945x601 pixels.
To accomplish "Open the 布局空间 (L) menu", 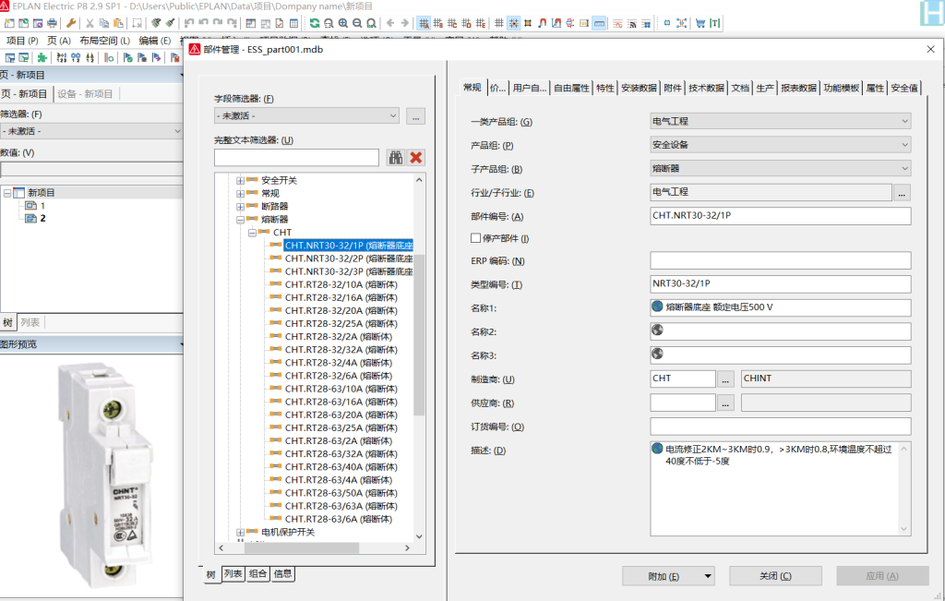I will (x=105, y=41).
